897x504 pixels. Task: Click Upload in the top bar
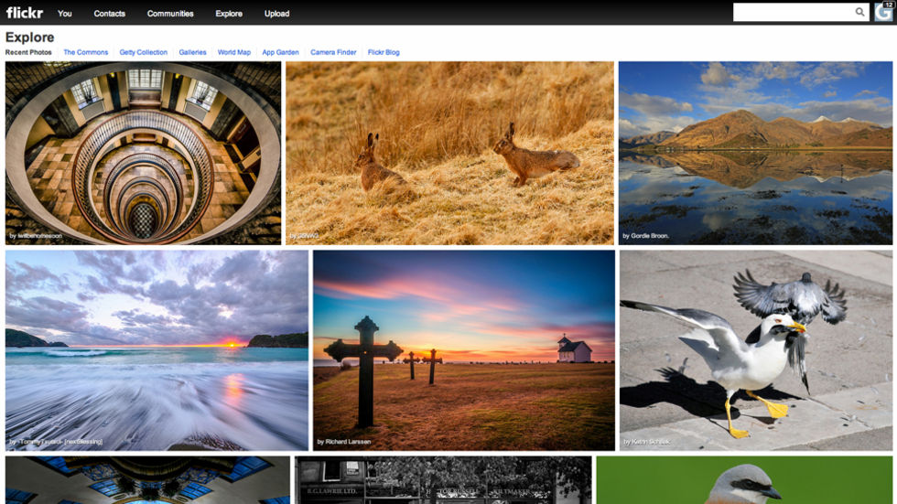tap(276, 14)
